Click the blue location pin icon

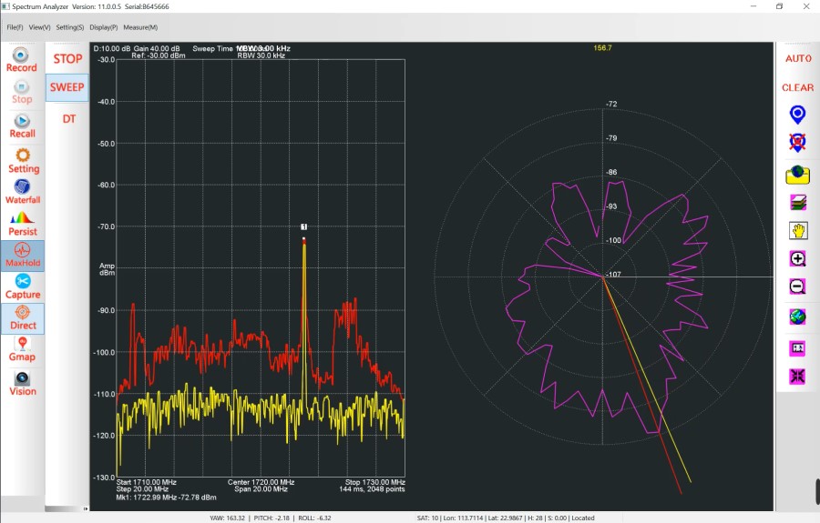click(x=797, y=115)
